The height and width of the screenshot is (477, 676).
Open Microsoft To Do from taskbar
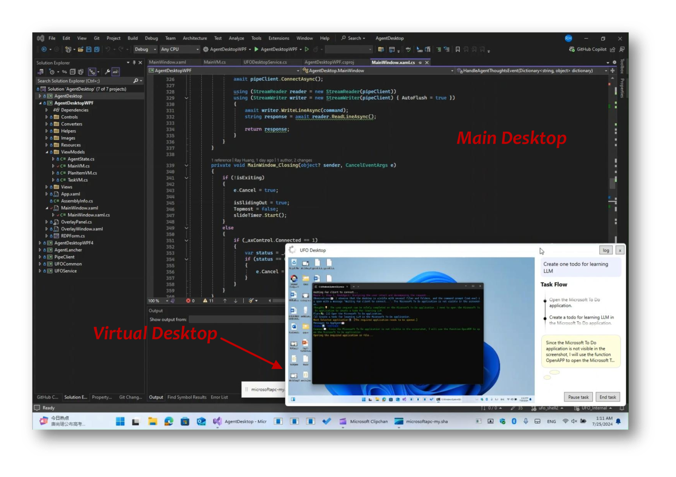click(326, 421)
